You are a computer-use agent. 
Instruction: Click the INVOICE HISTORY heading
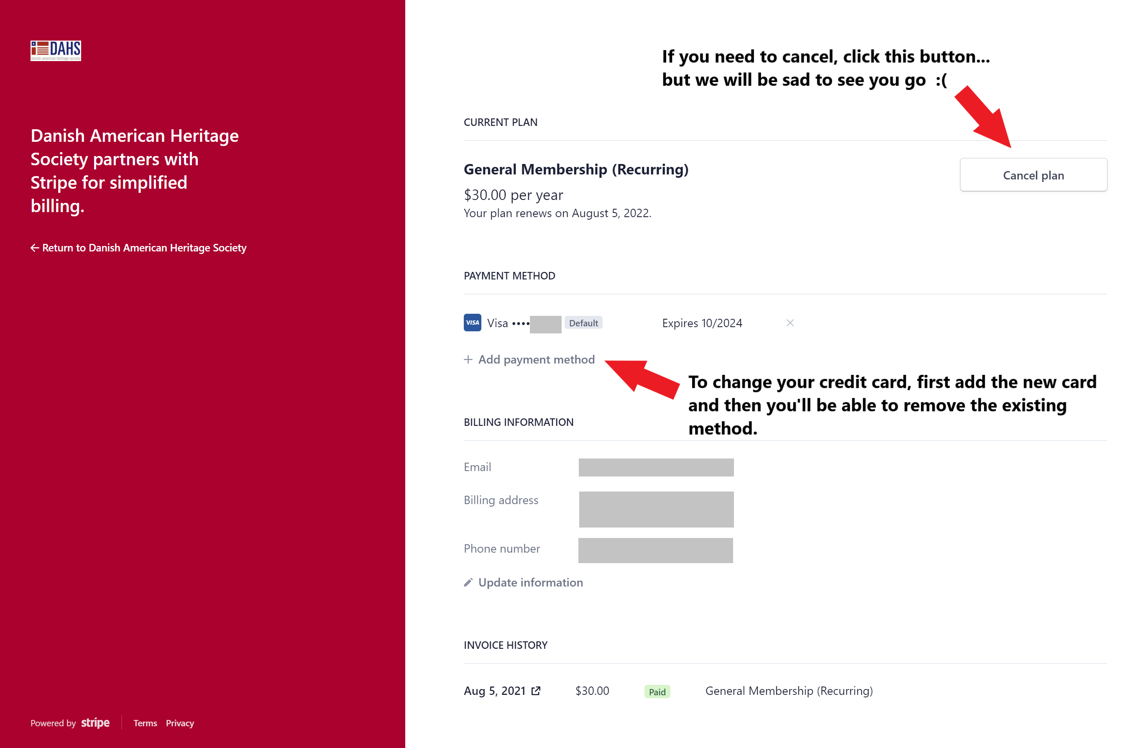(505, 645)
